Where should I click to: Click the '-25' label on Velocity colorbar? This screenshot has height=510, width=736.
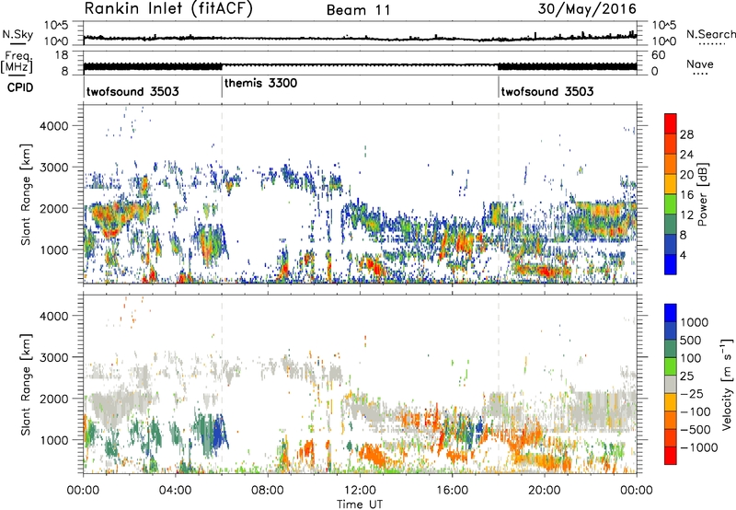[x=694, y=394]
